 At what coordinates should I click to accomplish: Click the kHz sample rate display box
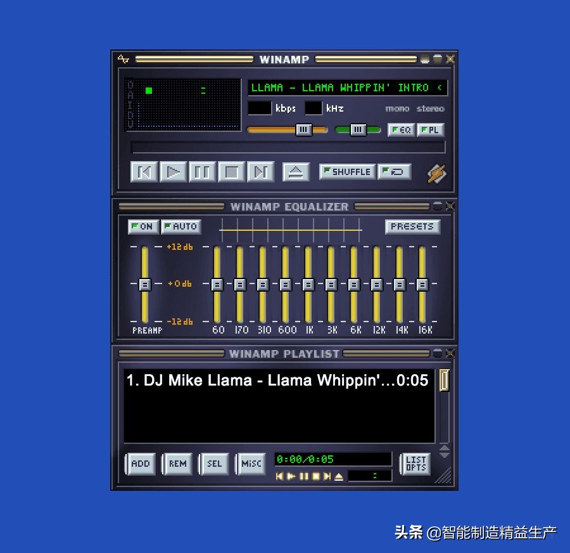tap(313, 108)
